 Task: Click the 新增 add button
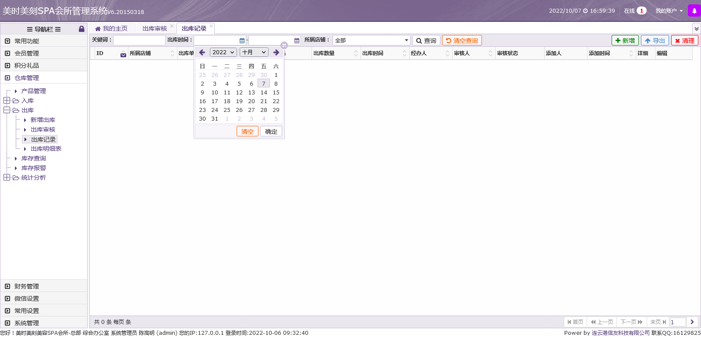[x=625, y=41]
